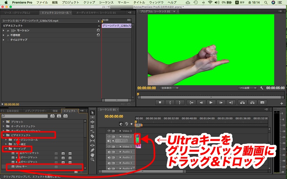Switch to 情報 tab
Screen dimensions: 287x179
click(x=55, y=111)
